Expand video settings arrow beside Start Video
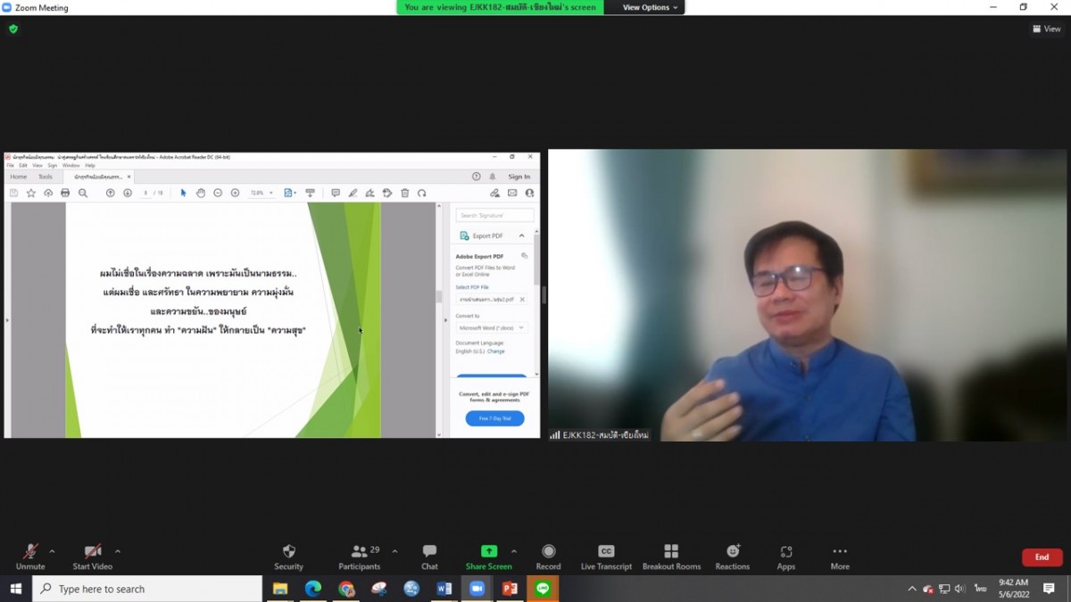Screen dimensions: 1071x602 [x=118, y=551]
